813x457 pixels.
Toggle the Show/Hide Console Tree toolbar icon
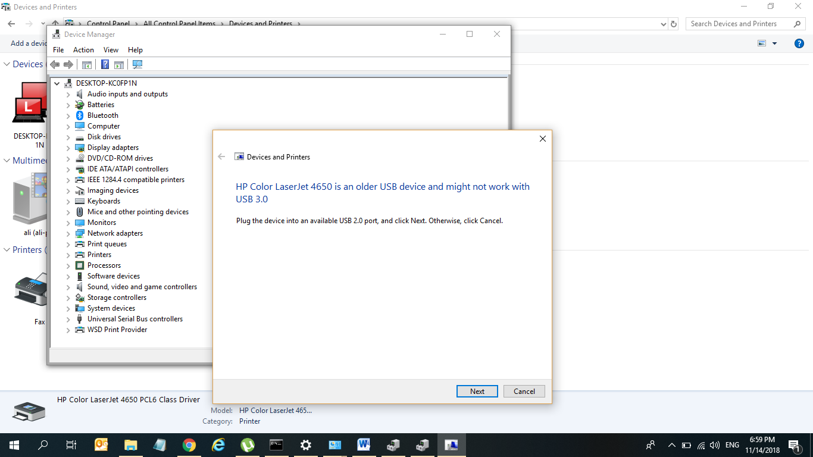click(x=87, y=64)
